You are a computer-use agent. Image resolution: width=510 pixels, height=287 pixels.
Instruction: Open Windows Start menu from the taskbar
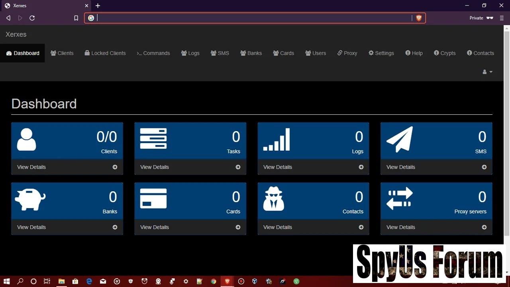(x=6, y=281)
